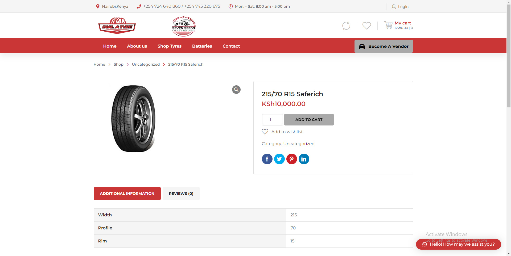
Task: Click Add To Cart button
Action: (309, 120)
